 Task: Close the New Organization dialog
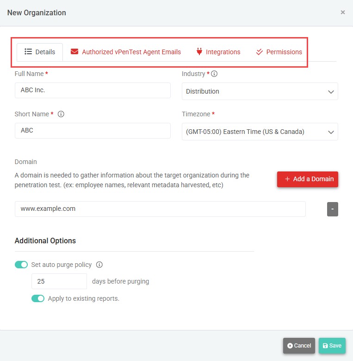point(343,13)
